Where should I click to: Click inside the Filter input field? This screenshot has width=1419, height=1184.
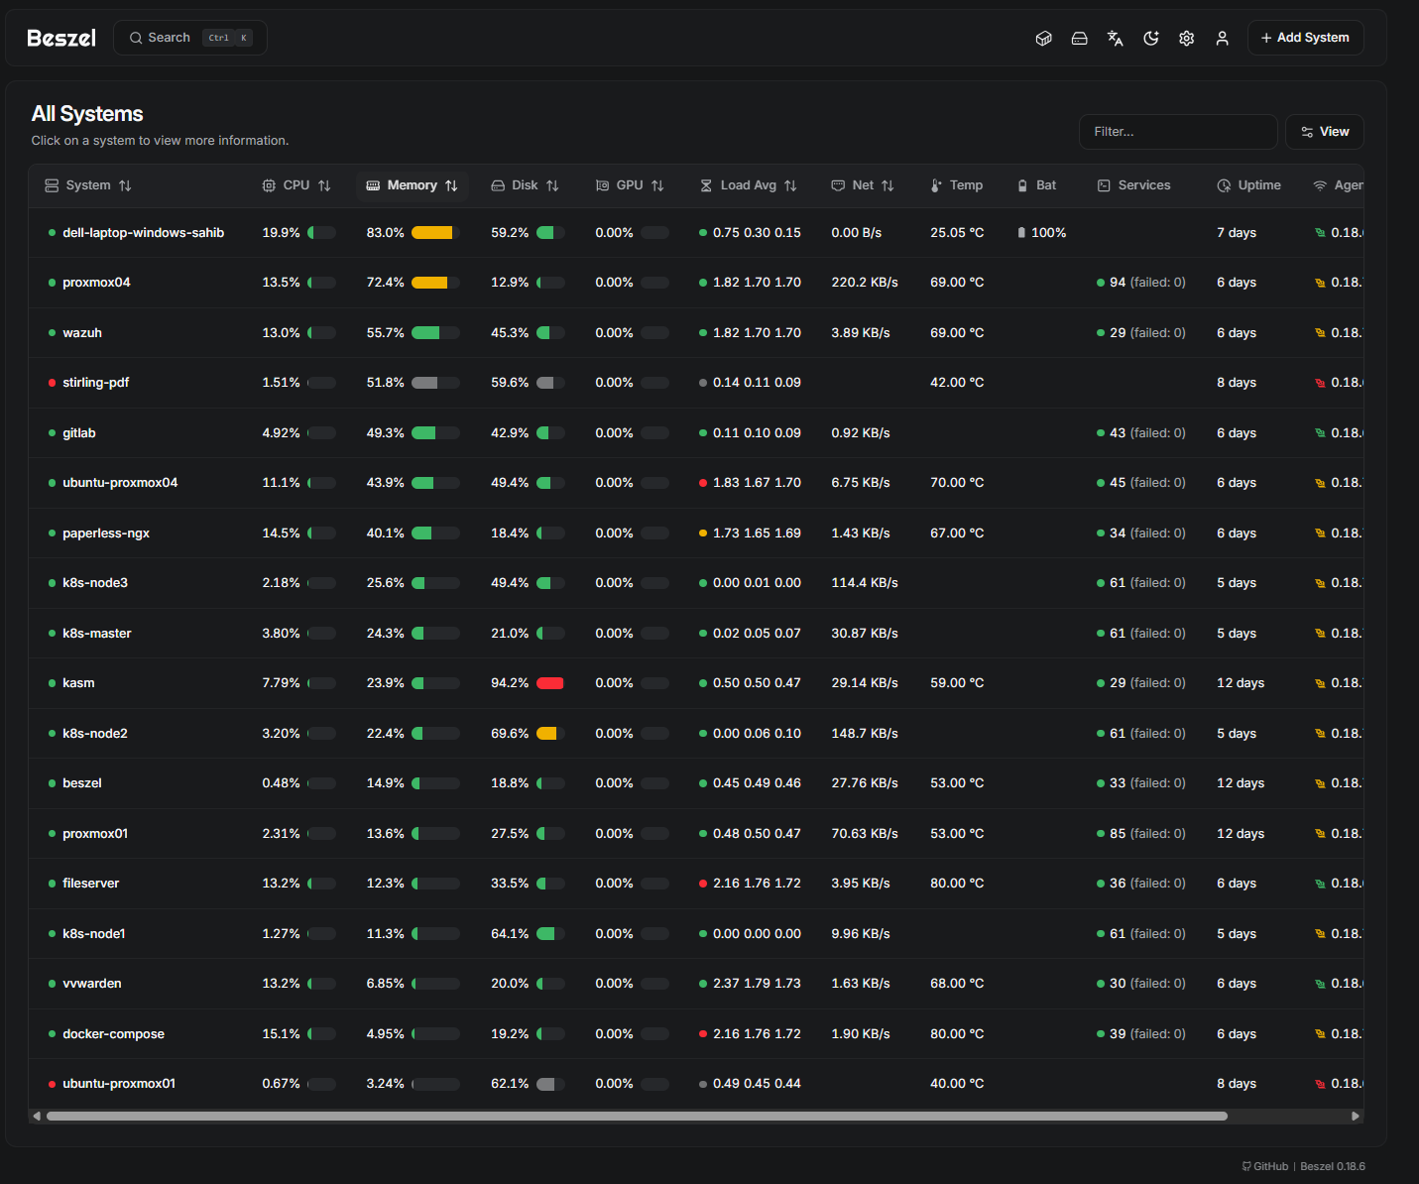coord(1178,131)
